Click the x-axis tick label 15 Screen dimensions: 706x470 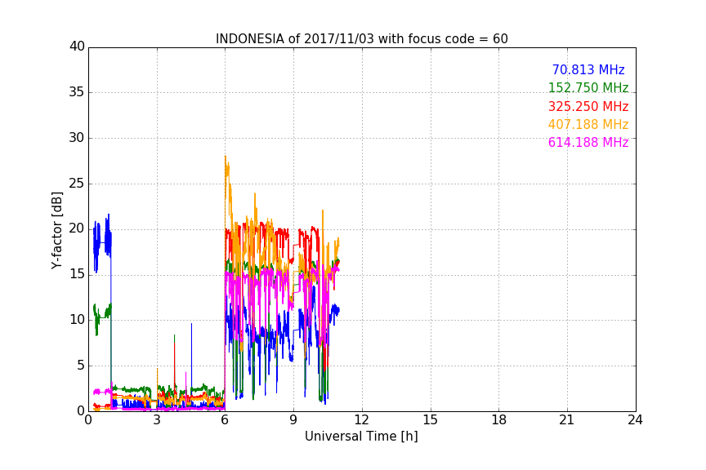pyautogui.click(x=430, y=420)
